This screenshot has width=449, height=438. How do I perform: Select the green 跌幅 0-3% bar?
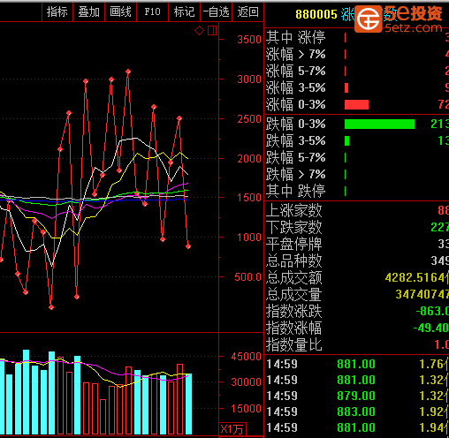[x=379, y=124]
